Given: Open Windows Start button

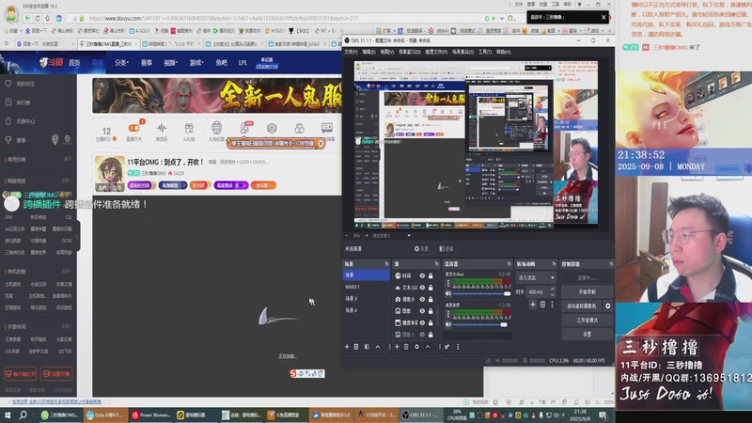Looking at the screenshot, I should [8, 415].
